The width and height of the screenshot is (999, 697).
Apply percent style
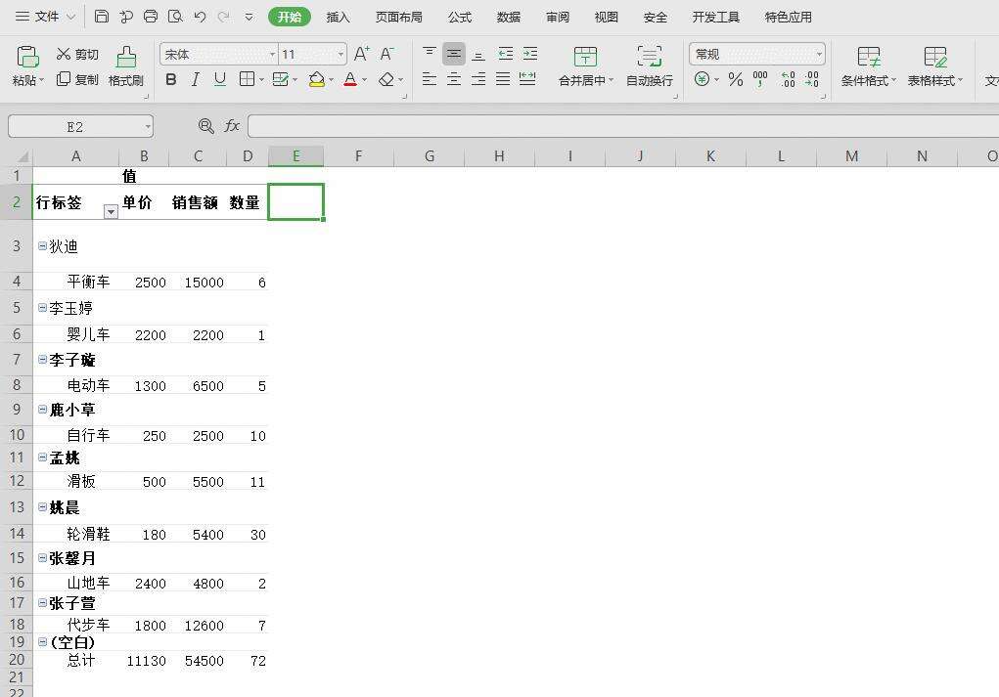tap(736, 79)
